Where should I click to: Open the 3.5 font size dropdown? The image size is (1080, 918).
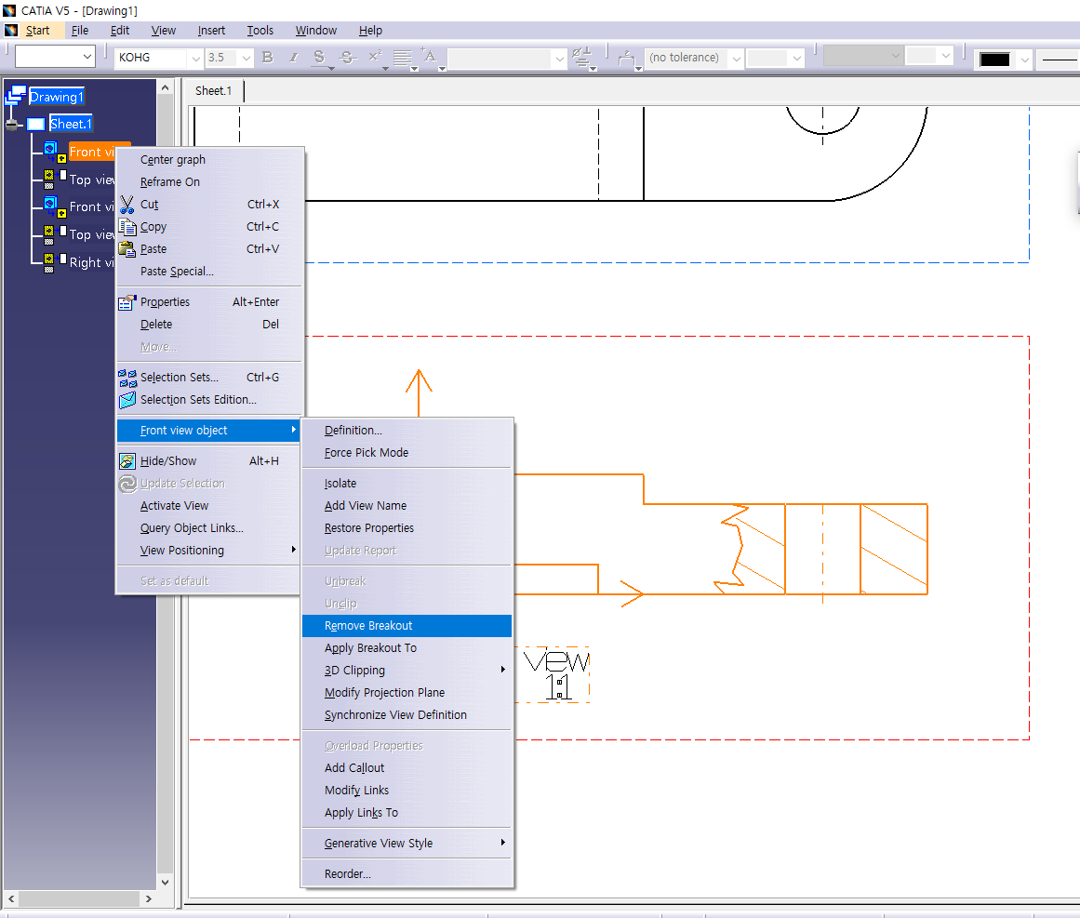(x=246, y=58)
